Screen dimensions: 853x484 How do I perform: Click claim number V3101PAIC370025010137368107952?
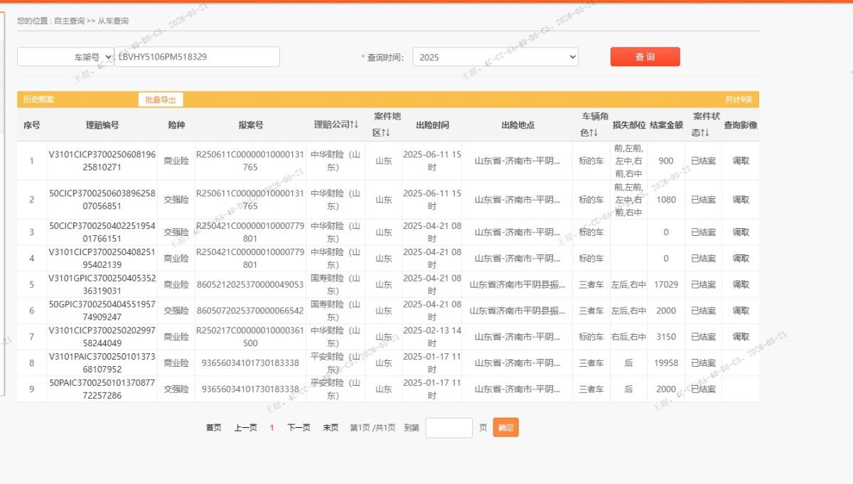click(x=102, y=363)
